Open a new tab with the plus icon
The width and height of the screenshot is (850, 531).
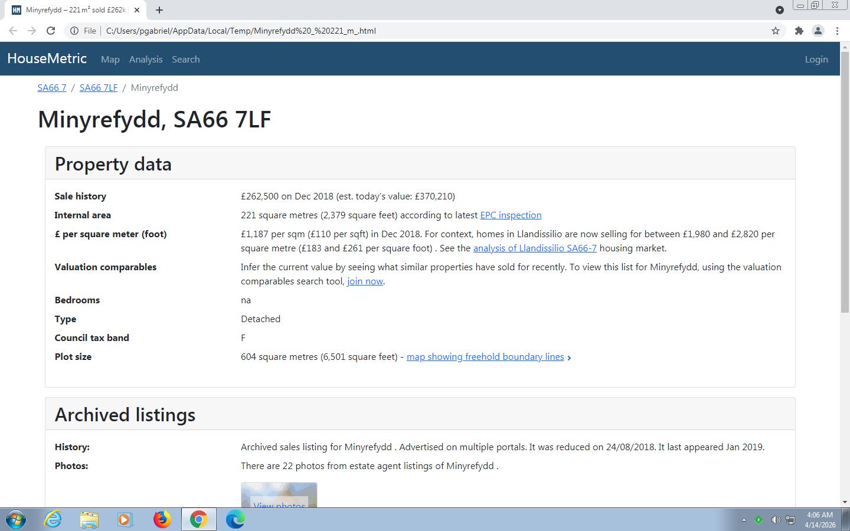pyautogui.click(x=159, y=10)
